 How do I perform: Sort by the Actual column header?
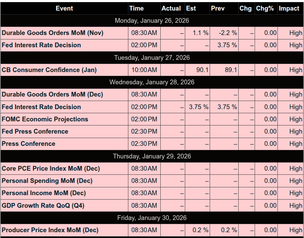click(x=171, y=8)
